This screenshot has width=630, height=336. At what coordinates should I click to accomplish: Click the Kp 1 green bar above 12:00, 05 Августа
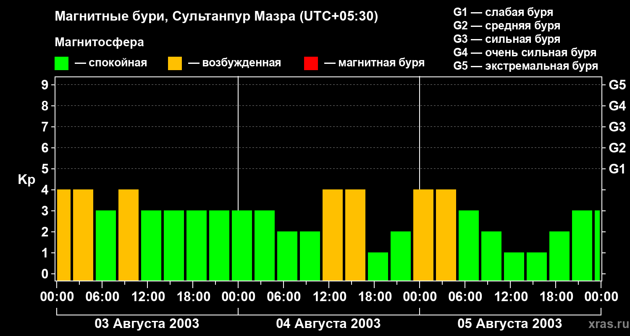coord(514,266)
